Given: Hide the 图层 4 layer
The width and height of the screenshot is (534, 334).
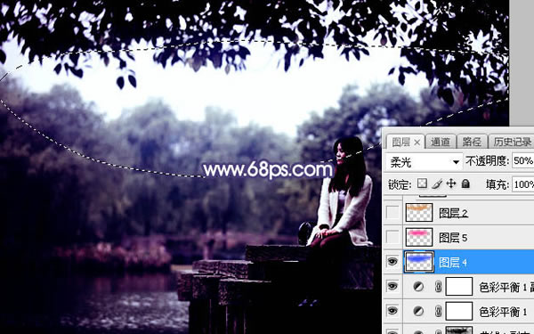Looking at the screenshot, I should click(x=392, y=262).
